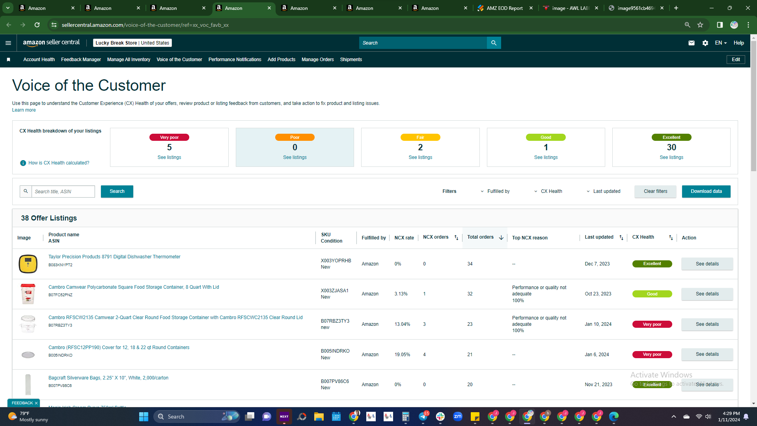Click the Help link in header
Viewport: 757px width, 426px height.
[738, 43]
